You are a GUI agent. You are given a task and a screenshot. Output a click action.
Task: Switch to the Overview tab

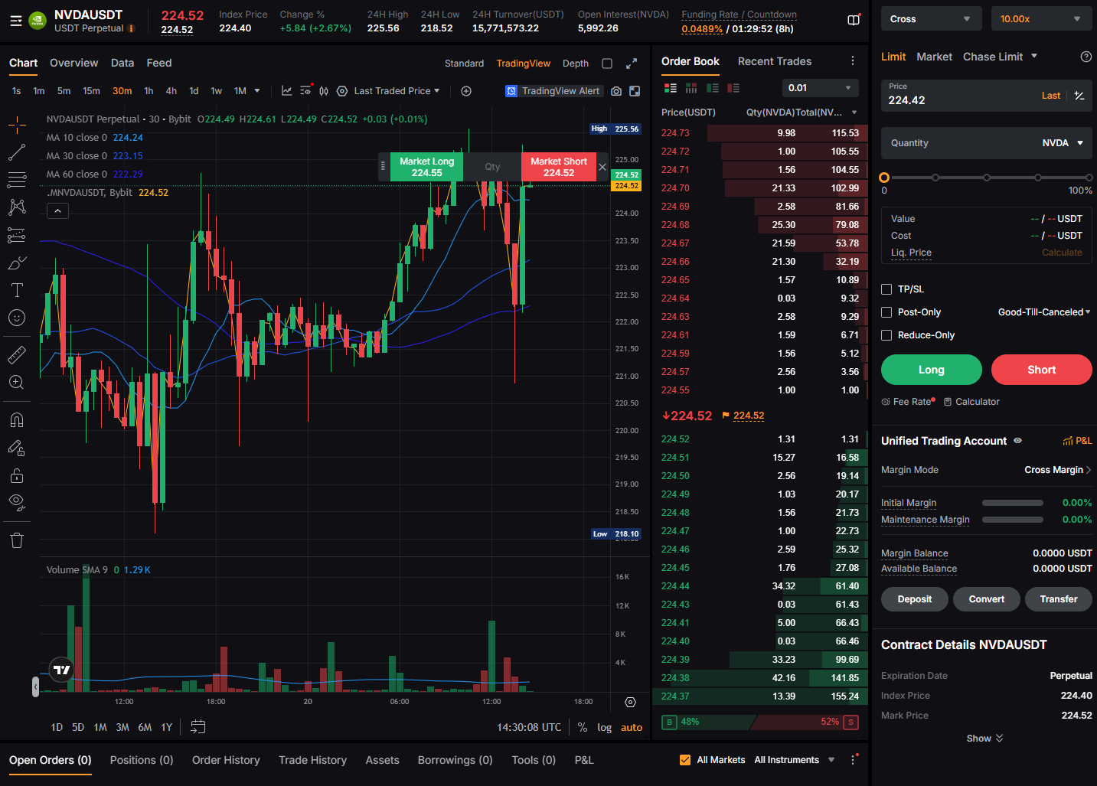pos(73,63)
